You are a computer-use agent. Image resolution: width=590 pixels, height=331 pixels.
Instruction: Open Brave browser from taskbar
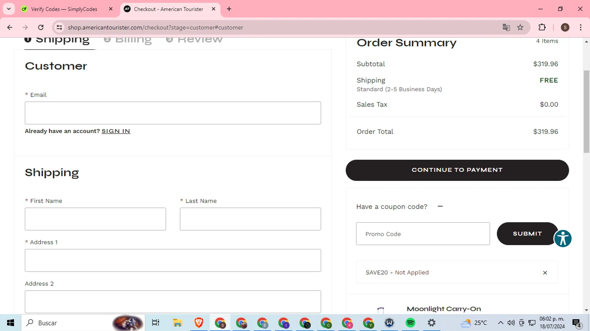tap(199, 323)
